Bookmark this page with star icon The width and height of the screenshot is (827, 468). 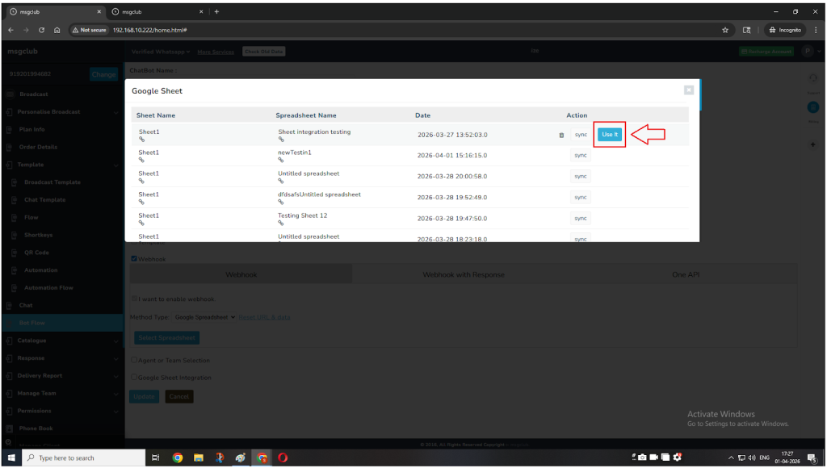pos(725,30)
